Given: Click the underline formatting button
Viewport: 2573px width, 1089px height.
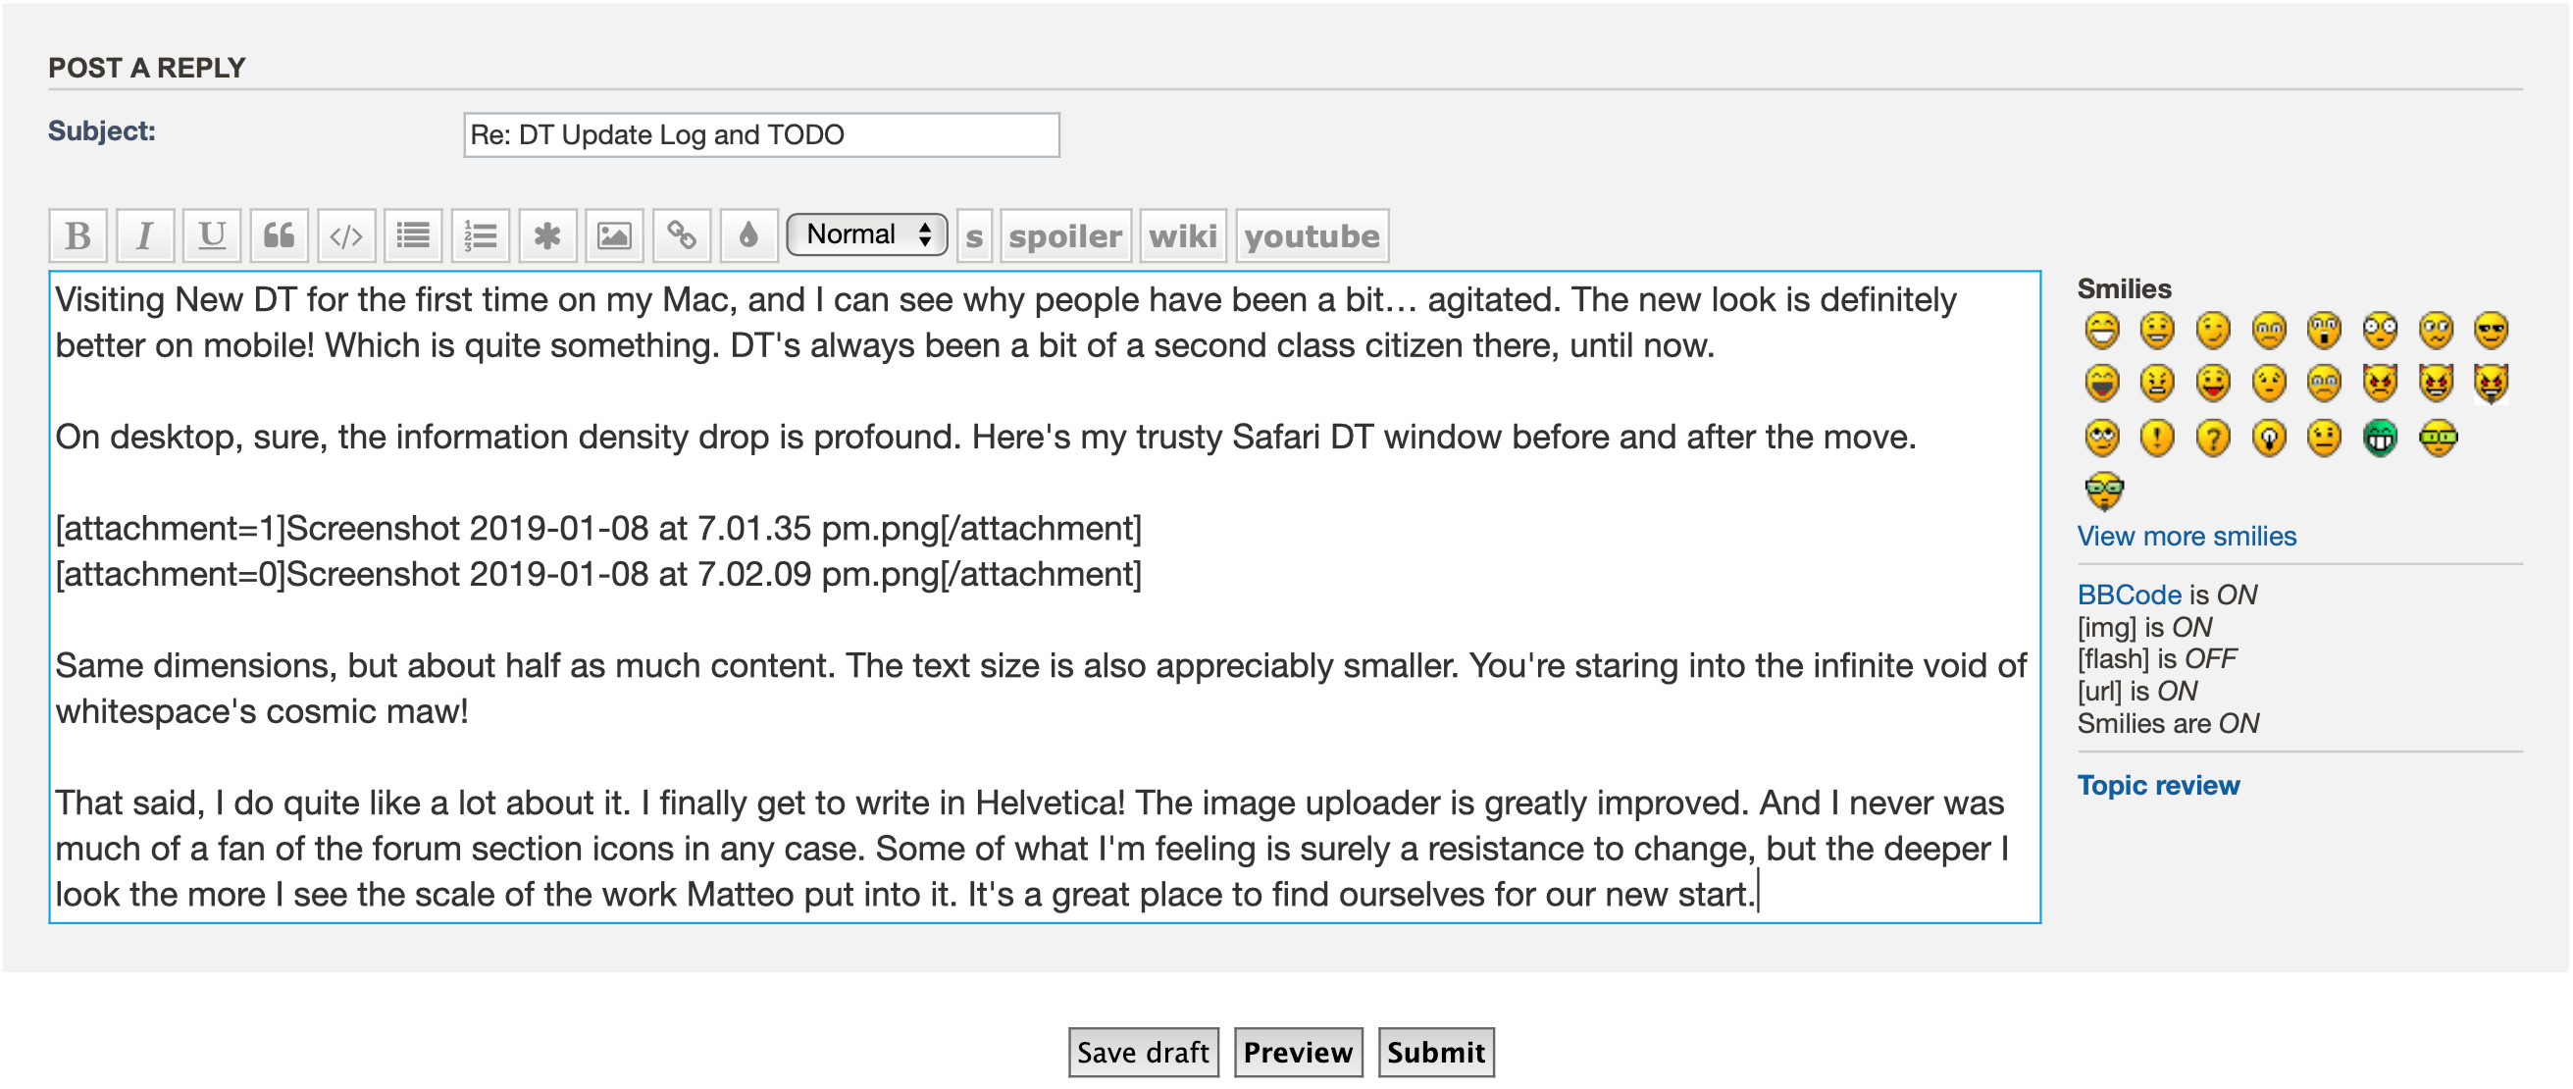Looking at the screenshot, I should point(212,235).
